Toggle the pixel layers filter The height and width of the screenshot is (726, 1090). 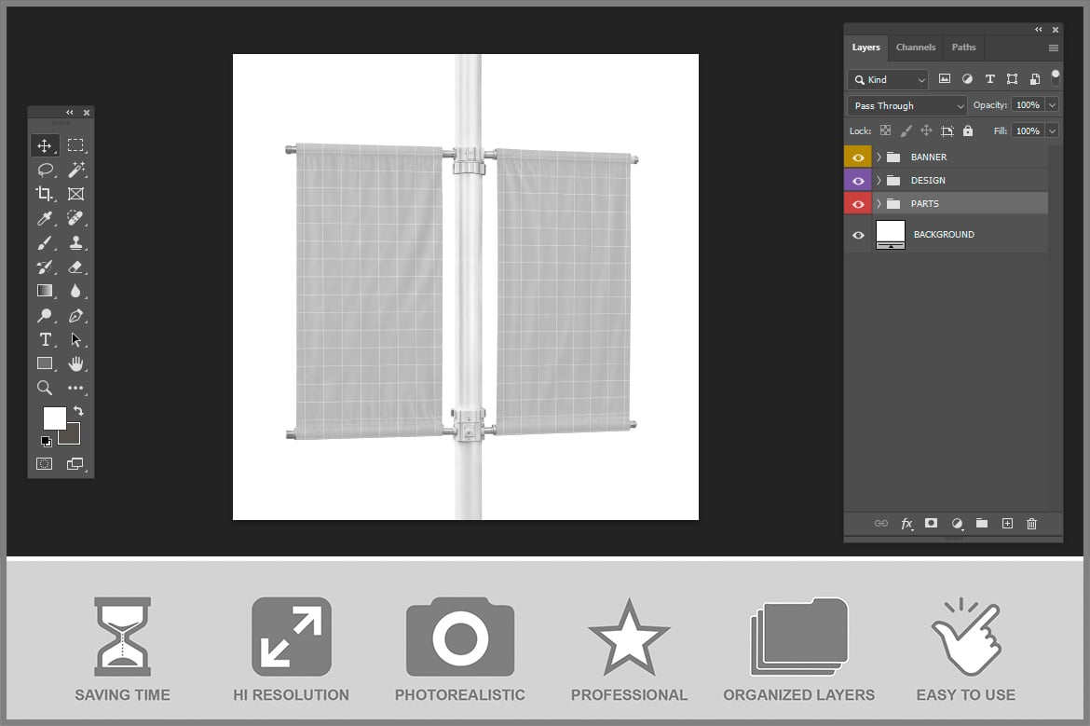pyautogui.click(x=944, y=78)
